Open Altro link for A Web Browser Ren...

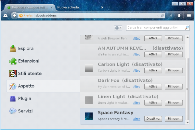tap(137, 38)
